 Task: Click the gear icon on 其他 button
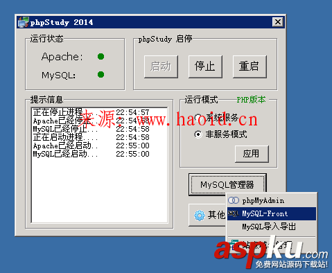(200, 215)
